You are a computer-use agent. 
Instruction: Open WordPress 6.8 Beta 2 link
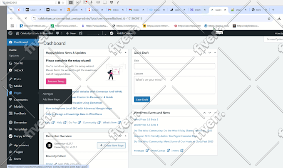point(146,119)
